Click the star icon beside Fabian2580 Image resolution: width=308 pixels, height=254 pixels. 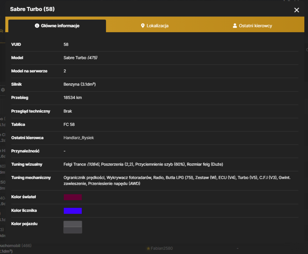[x=148, y=249]
